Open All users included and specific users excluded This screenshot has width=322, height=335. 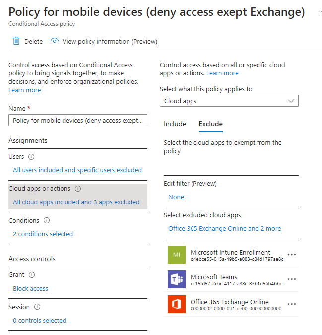point(77,170)
